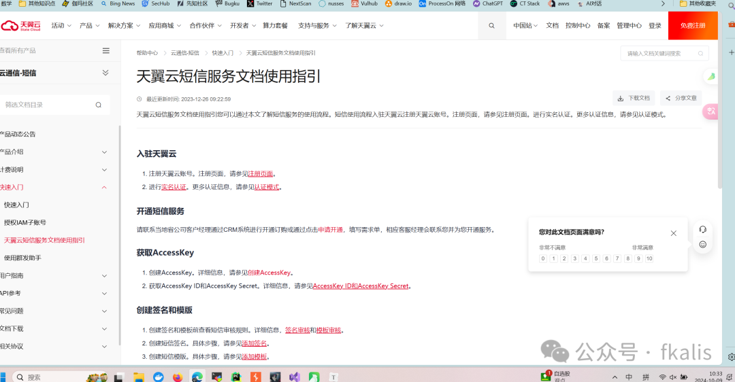Rate satisfaction as 8
This screenshot has height=382, width=735.
click(628, 258)
